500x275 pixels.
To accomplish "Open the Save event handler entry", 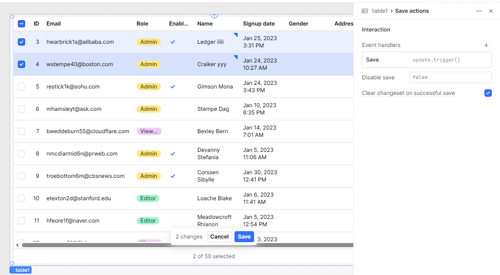I will click(426, 60).
